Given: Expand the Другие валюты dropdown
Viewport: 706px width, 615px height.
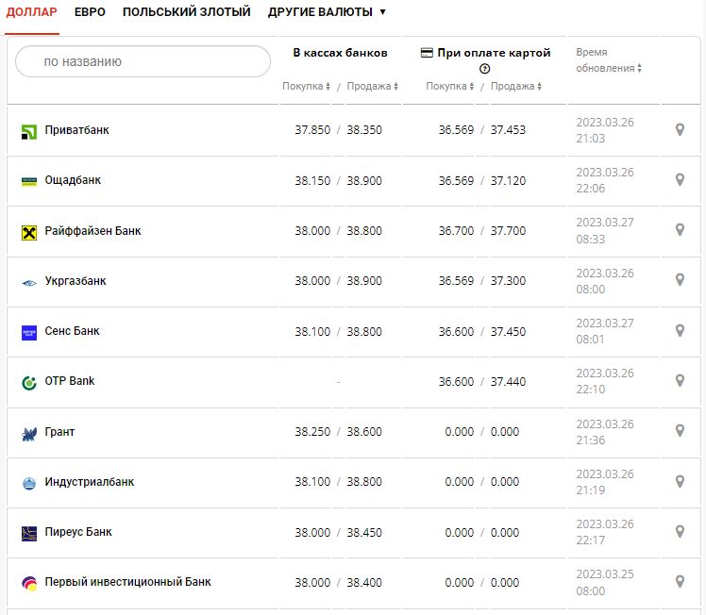Looking at the screenshot, I should [327, 12].
